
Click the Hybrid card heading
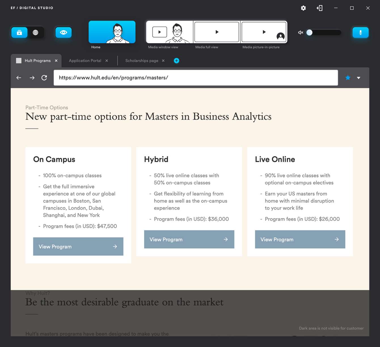click(x=156, y=159)
